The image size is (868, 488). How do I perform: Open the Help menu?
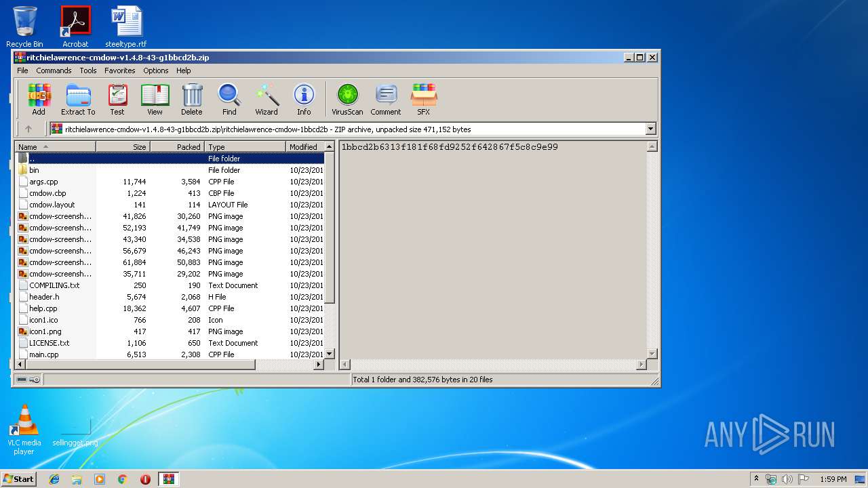point(184,70)
